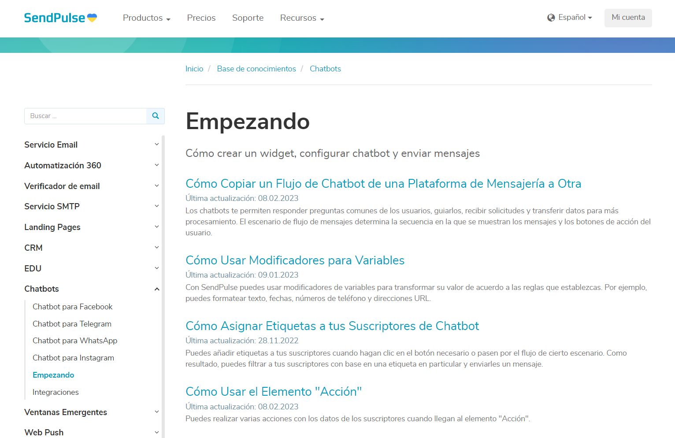This screenshot has width=675, height=438.
Task: Click the Inicio breadcrumb link
Action: pyautogui.click(x=194, y=69)
